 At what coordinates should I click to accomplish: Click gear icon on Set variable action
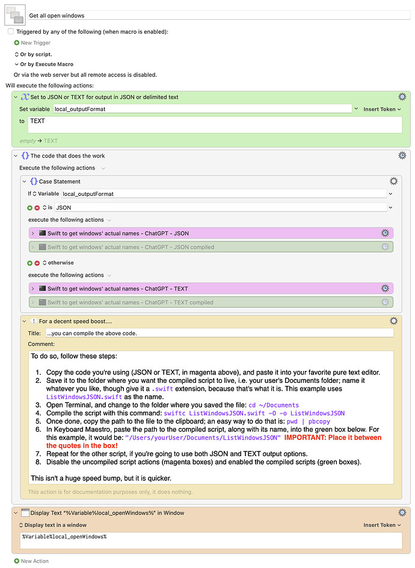(402, 97)
